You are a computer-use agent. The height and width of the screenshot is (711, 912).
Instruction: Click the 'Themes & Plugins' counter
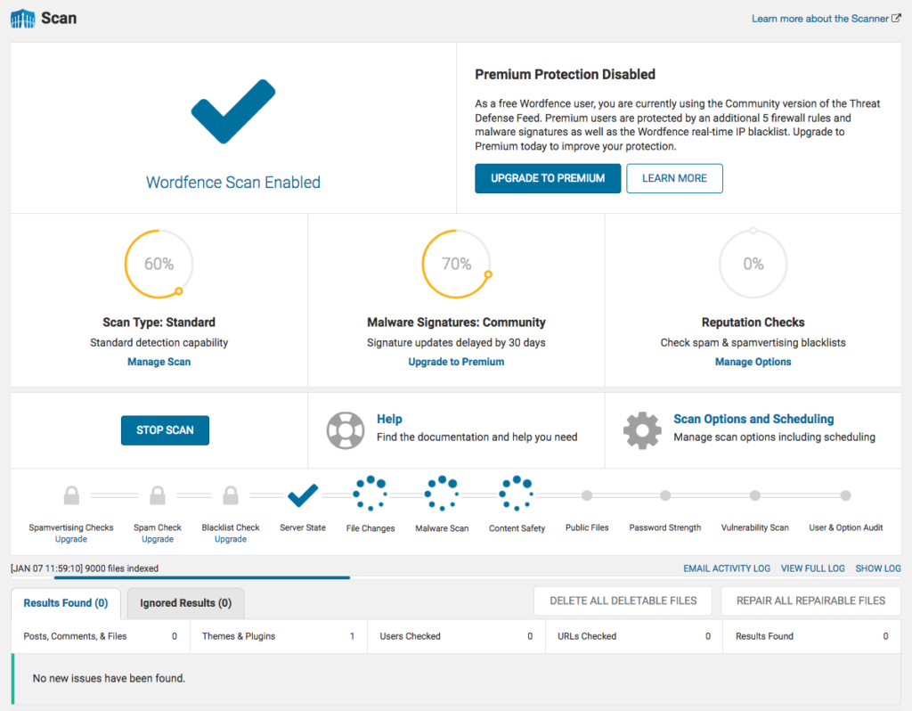click(x=279, y=636)
